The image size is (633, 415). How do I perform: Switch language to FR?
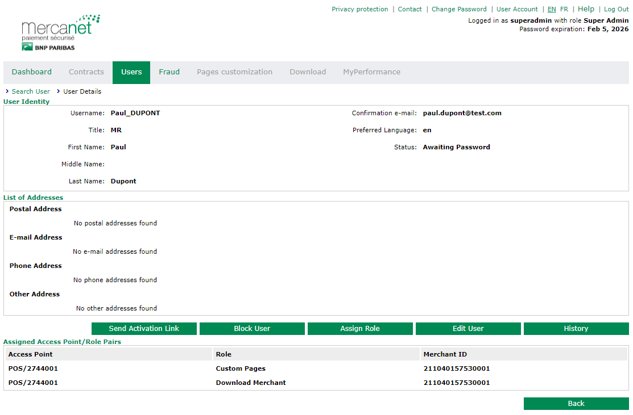[x=564, y=9]
